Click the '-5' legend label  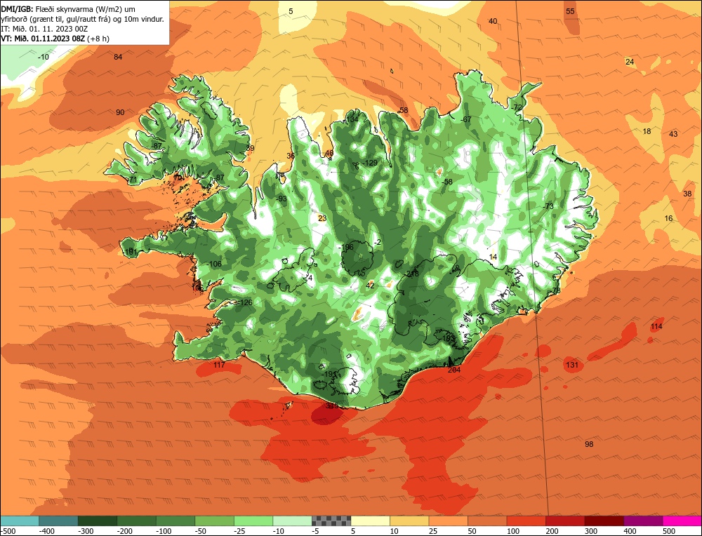316,531
